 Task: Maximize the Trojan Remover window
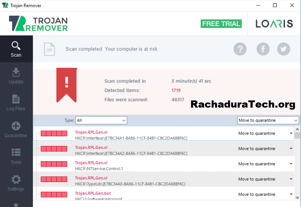point(275,5)
